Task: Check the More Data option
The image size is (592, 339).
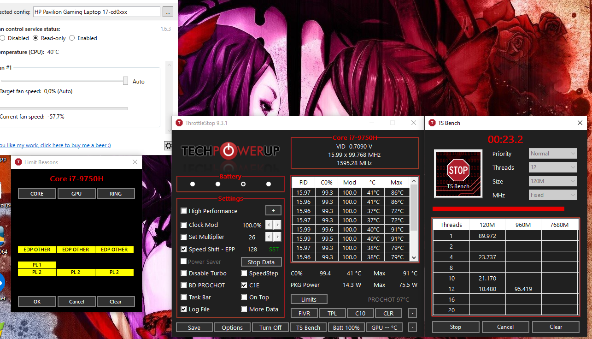Action: coord(244,309)
